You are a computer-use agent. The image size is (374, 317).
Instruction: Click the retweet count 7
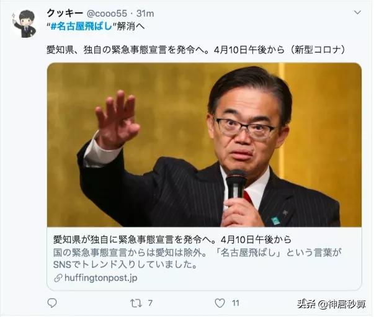pyautogui.click(x=150, y=303)
